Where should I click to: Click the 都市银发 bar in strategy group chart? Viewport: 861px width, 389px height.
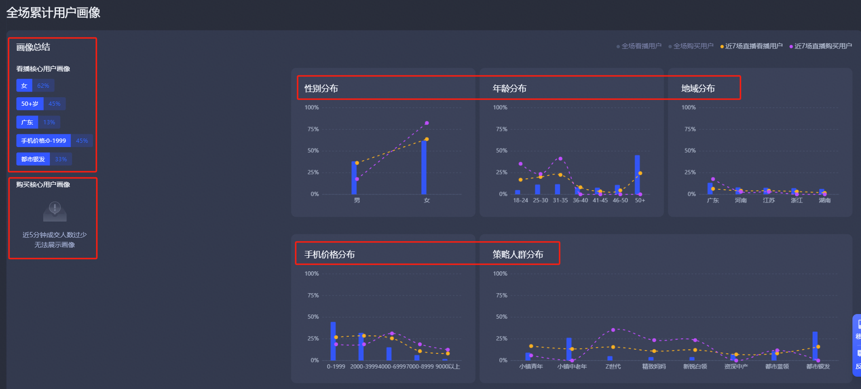pyautogui.click(x=815, y=346)
